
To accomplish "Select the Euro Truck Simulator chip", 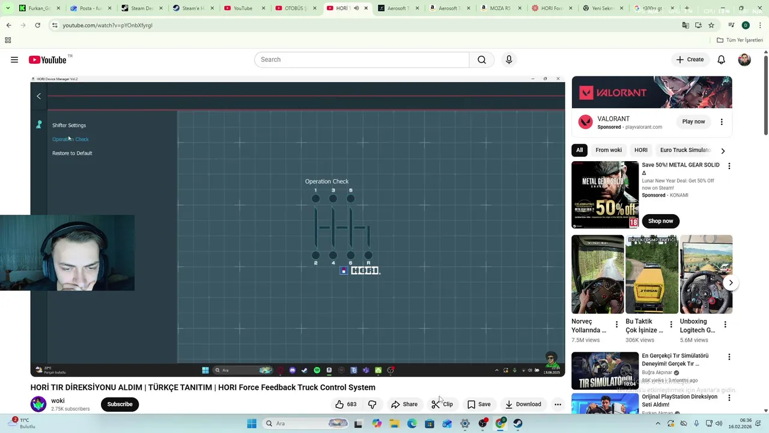I will coord(685,150).
